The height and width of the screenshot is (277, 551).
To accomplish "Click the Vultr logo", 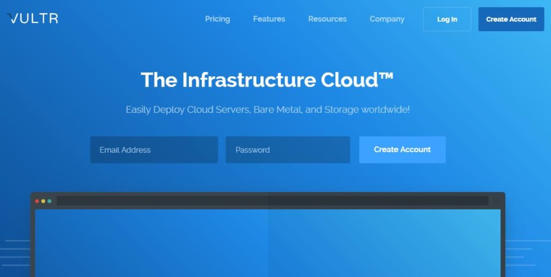I will tap(33, 18).
